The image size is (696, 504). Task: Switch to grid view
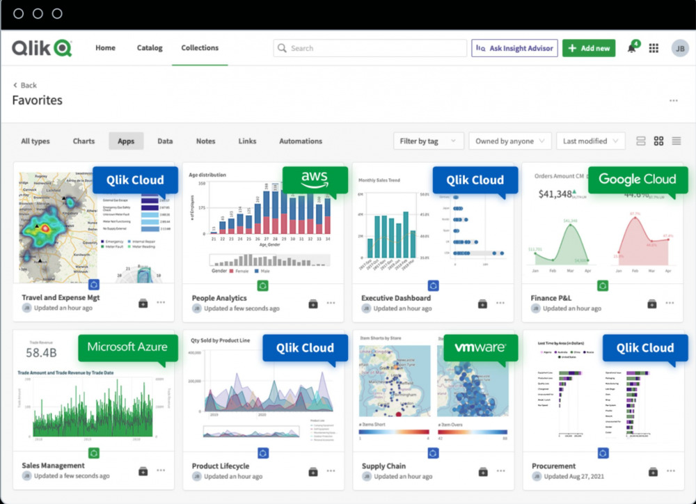pyautogui.click(x=658, y=141)
